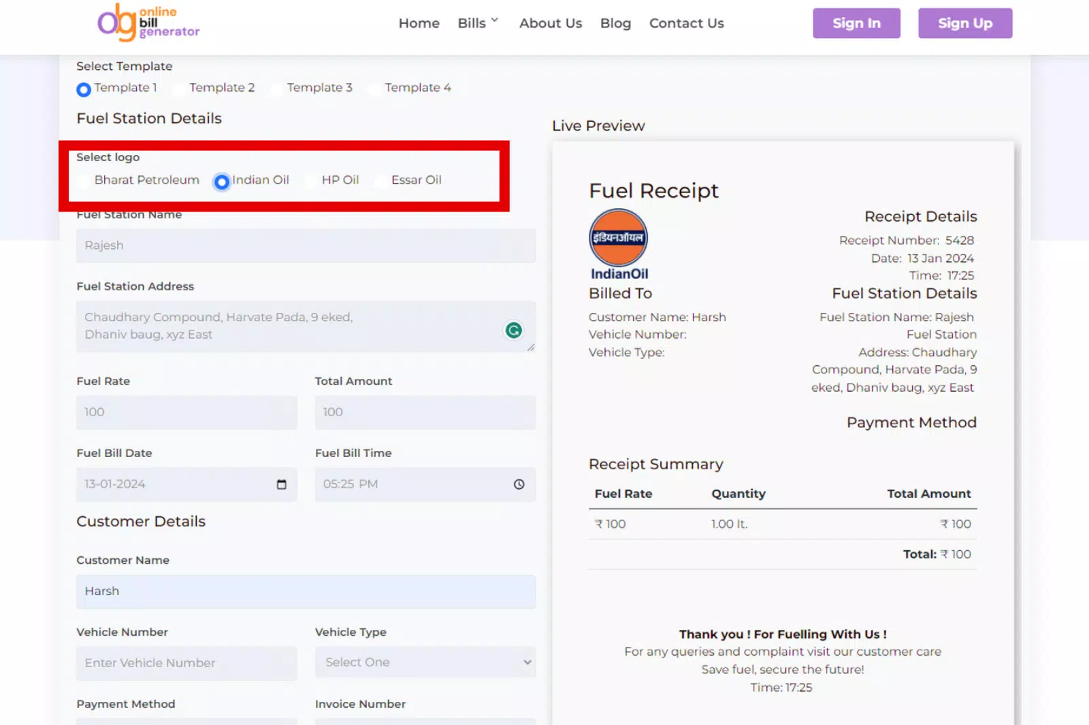
Task: Click the Online Bill Generator logo
Action: pos(148,22)
